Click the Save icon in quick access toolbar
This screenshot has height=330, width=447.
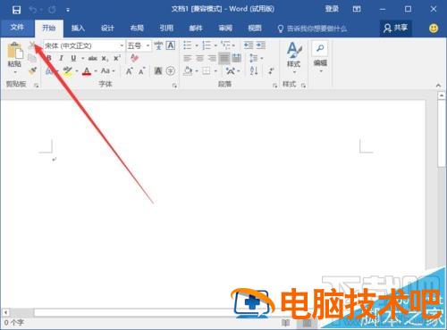16,10
